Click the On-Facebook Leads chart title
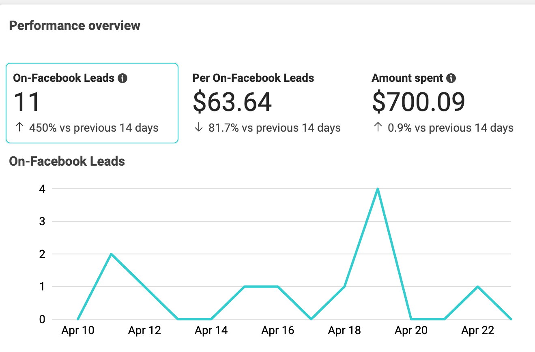 pyautogui.click(x=67, y=161)
